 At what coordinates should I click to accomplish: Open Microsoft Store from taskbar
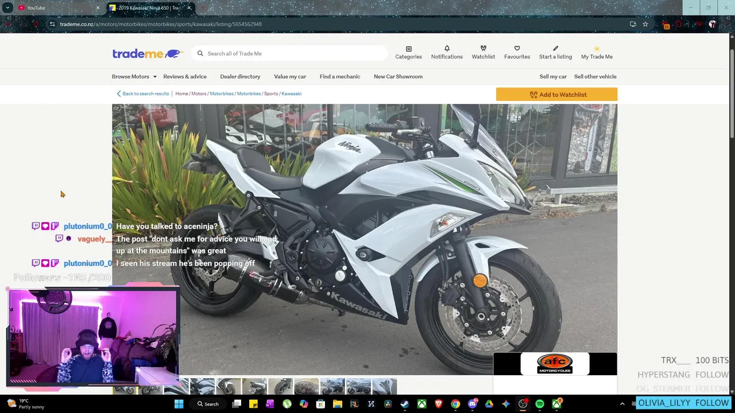[x=320, y=404]
